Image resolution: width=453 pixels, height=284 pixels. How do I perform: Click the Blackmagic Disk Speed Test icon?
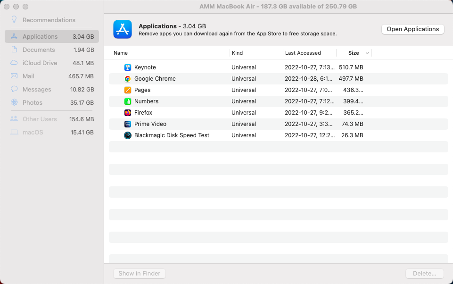[x=128, y=135]
